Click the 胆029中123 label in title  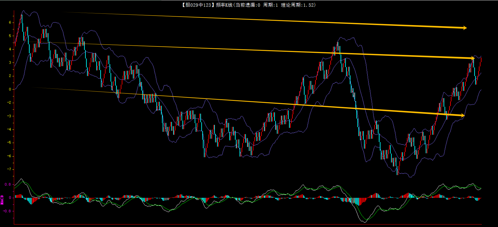[198, 5]
